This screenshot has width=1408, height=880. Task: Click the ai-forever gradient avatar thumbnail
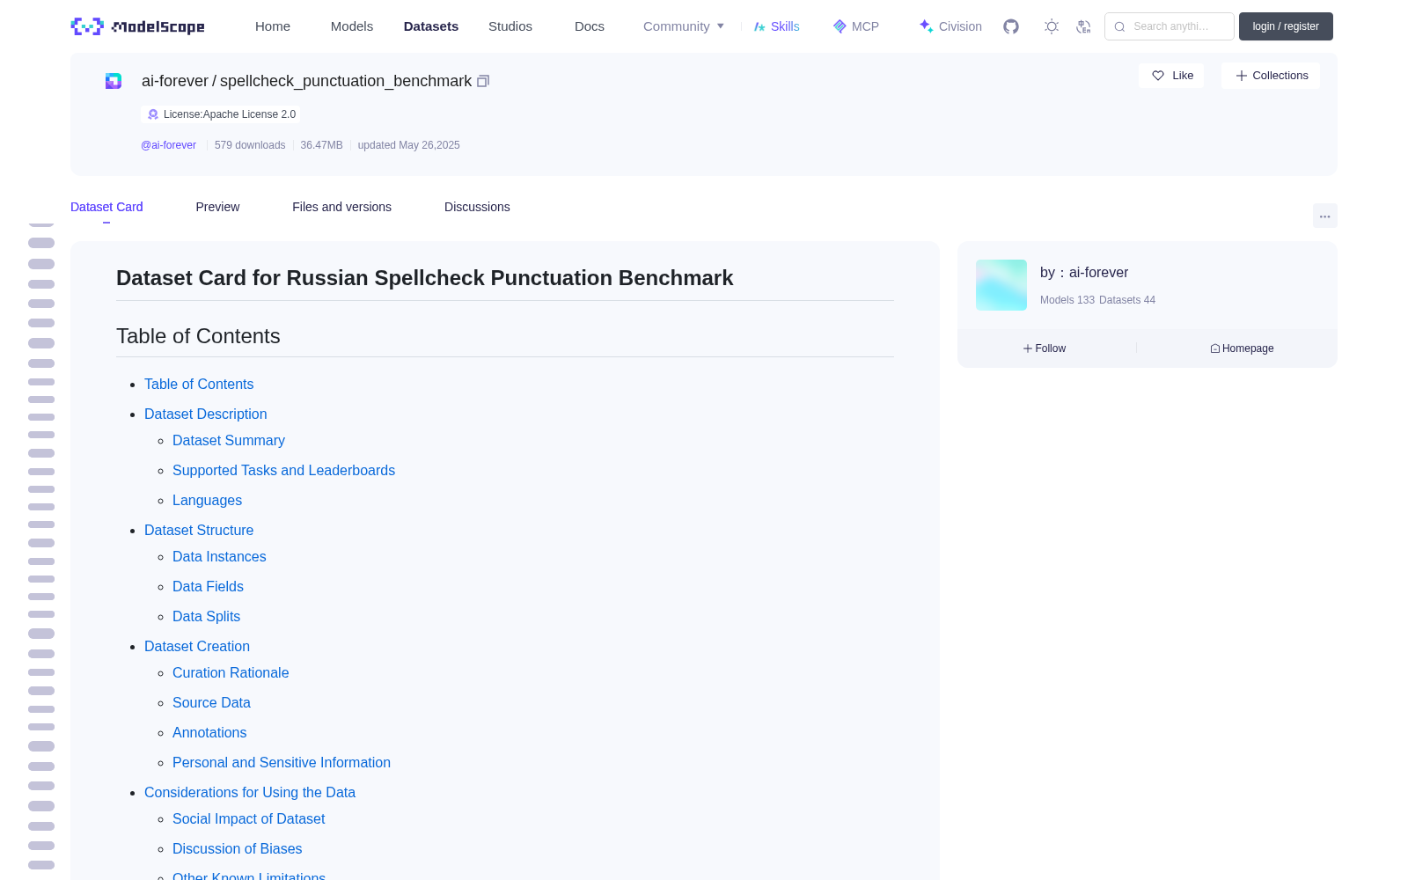1001,285
